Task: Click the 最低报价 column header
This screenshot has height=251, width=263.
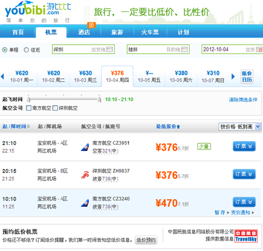Action: click(166, 127)
